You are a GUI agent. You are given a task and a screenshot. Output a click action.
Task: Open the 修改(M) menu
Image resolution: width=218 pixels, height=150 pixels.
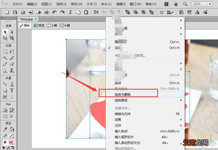click(x=76, y=4)
